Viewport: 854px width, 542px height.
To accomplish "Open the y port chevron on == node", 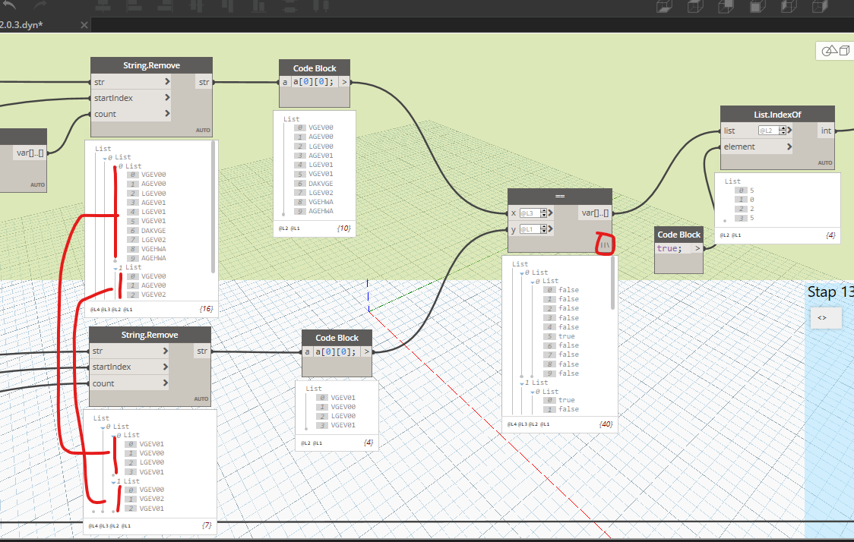I will click(x=551, y=229).
